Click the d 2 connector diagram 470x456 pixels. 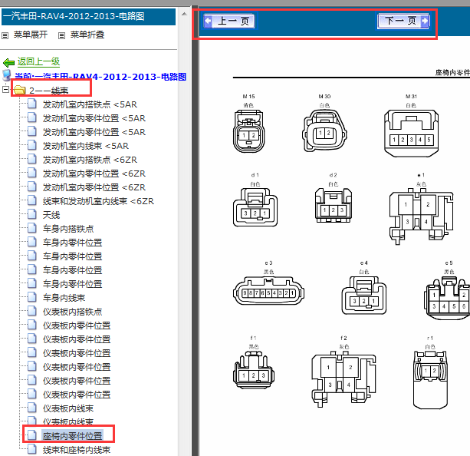point(333,205)
